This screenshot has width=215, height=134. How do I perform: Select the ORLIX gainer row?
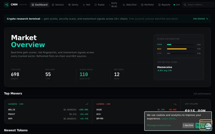tap(48, 110)
